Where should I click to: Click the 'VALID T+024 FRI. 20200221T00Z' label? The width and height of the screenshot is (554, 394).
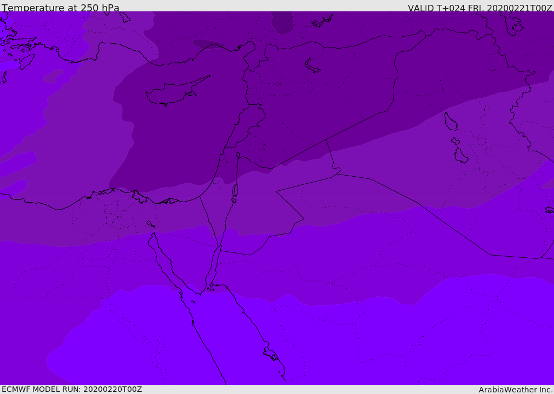pyautogui.click(x=480, y=8)
